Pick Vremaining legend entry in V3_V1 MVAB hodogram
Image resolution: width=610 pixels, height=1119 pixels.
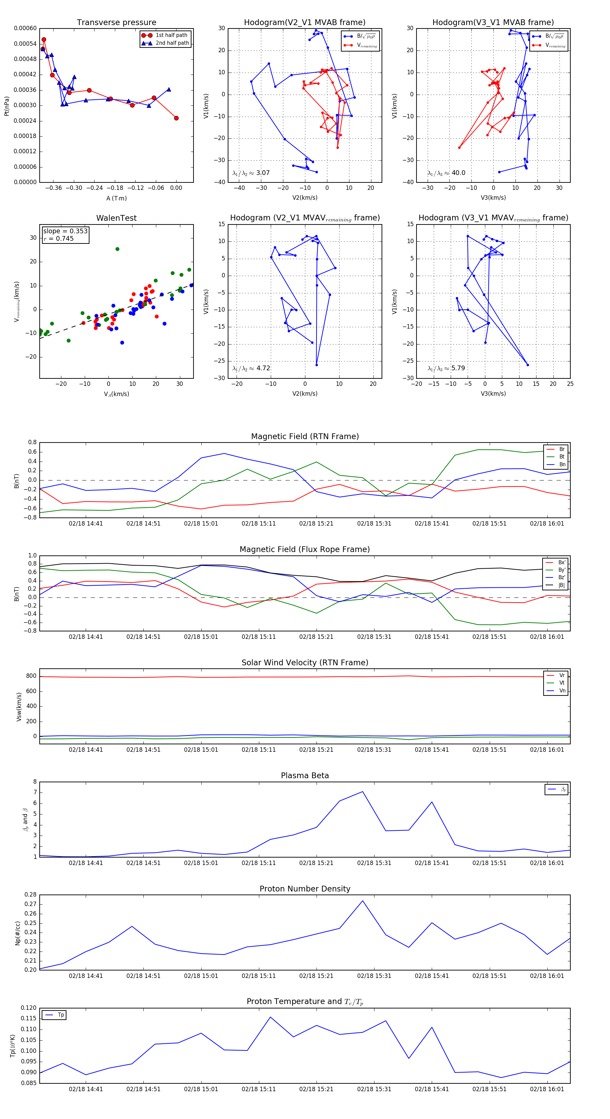coord(548,45)
